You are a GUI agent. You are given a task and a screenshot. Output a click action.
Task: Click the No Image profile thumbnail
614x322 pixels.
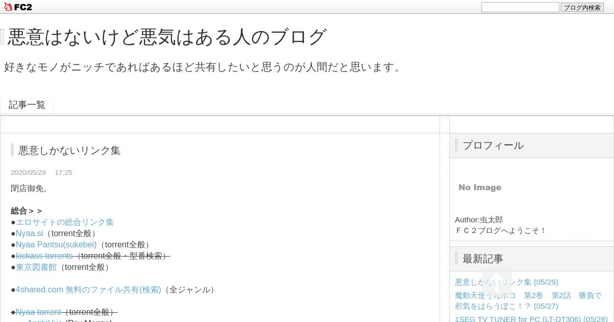tap(480, 188)
